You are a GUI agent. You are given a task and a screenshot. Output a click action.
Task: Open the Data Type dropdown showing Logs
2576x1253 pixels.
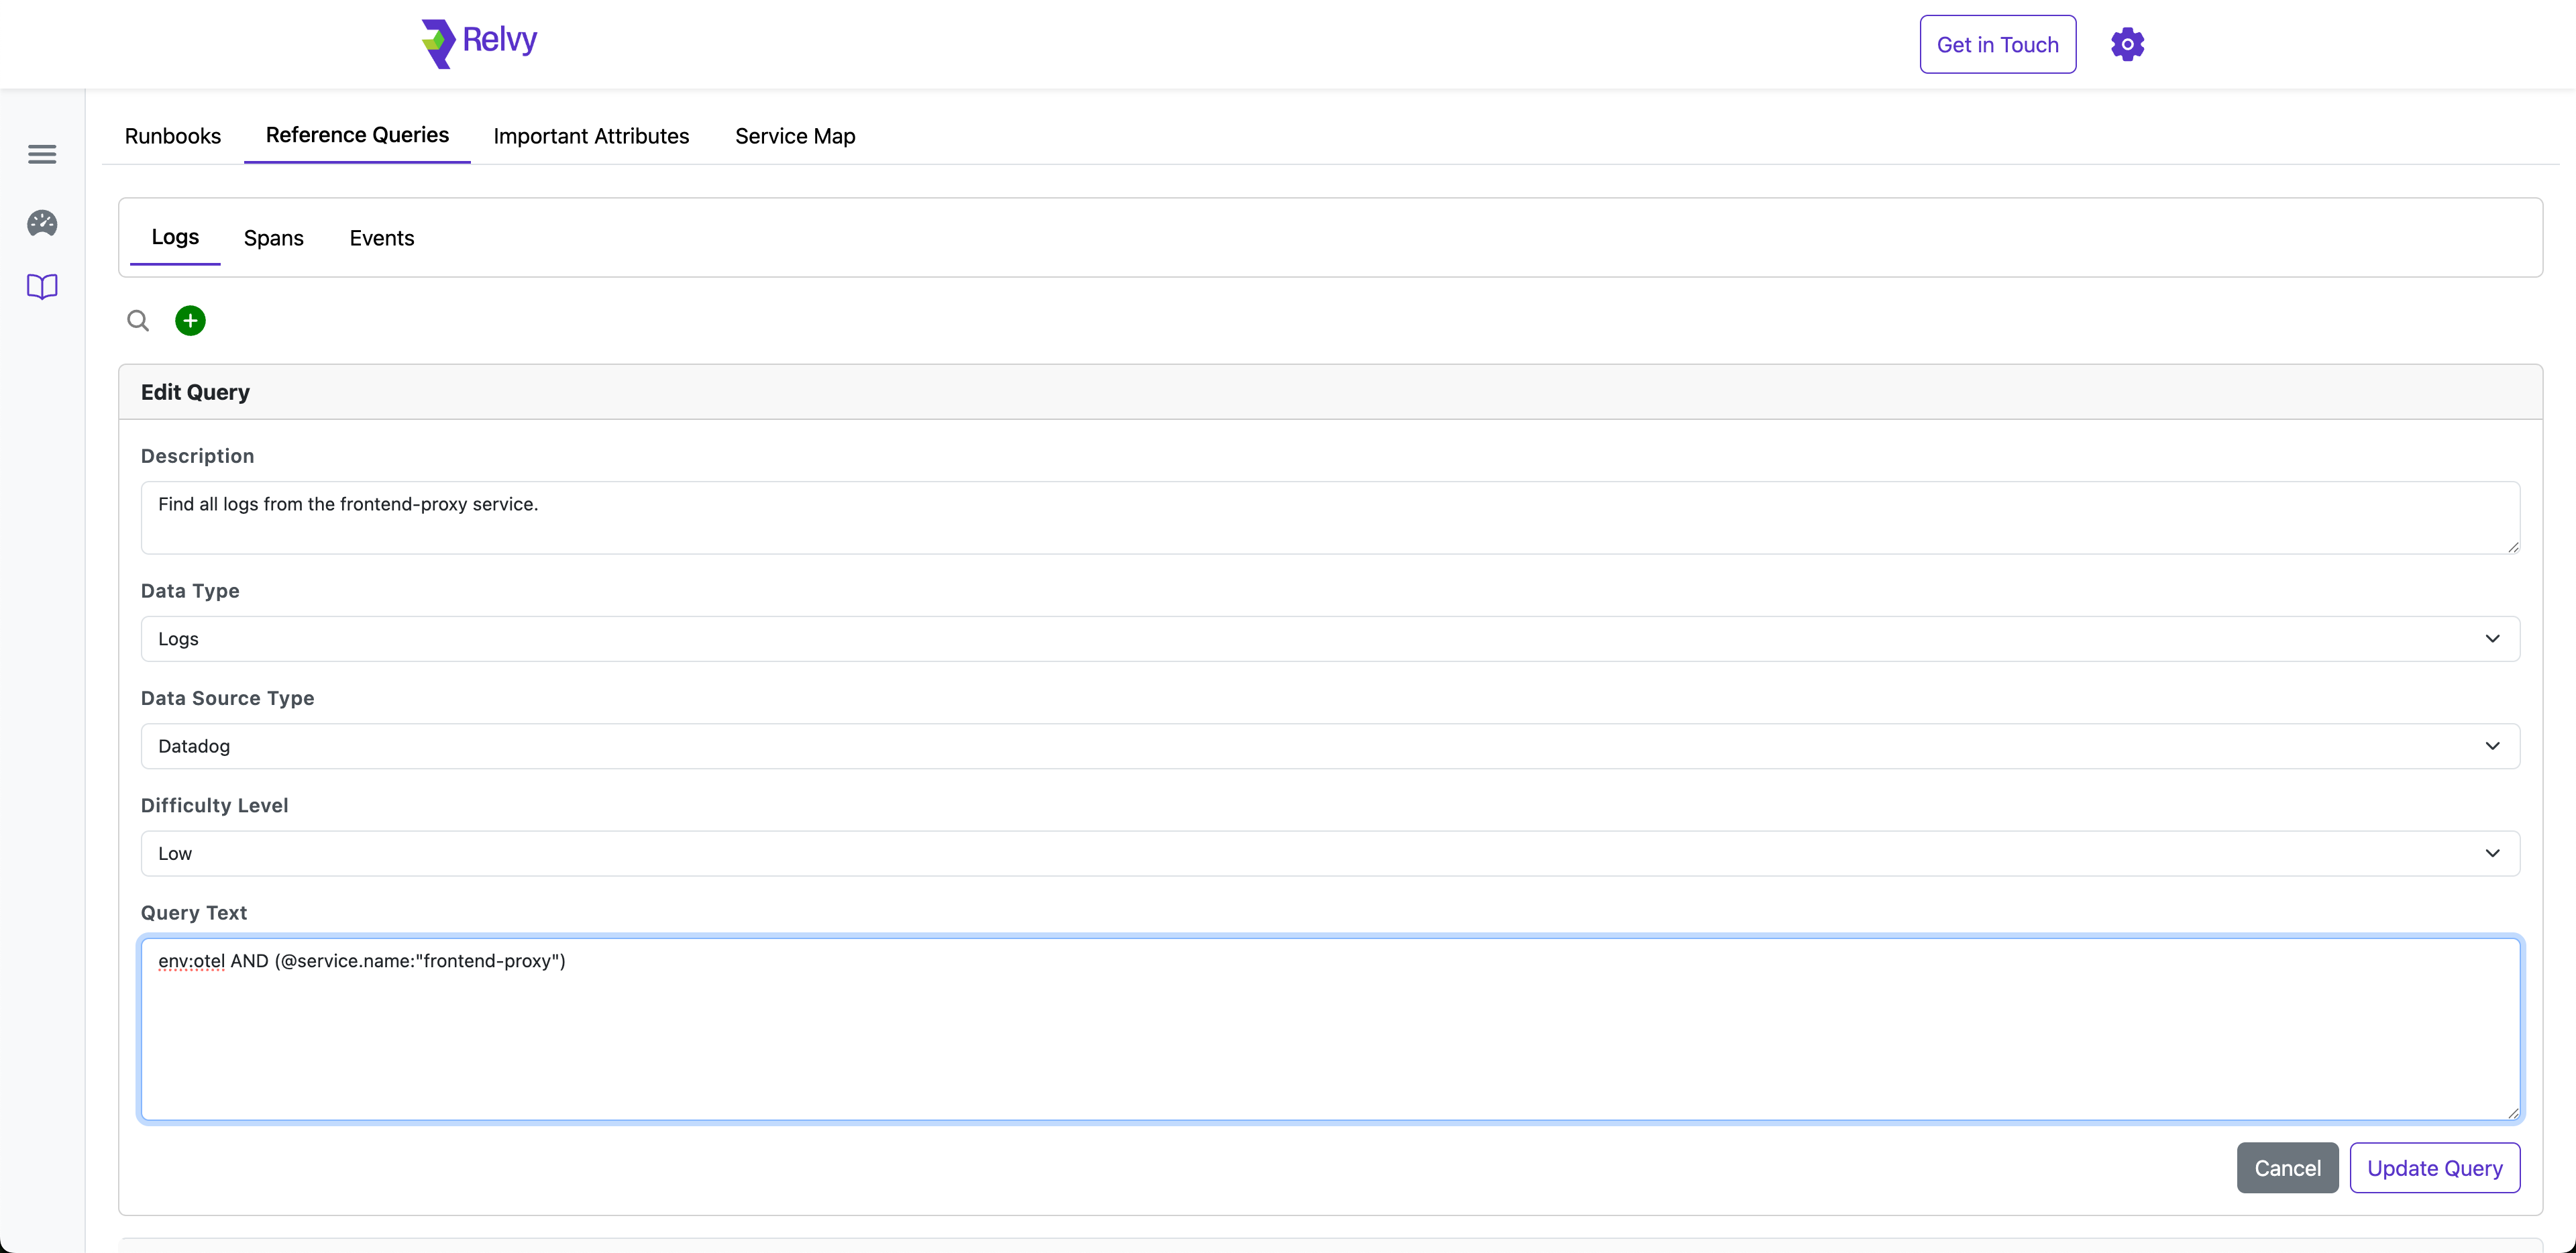pos(1330,638)
